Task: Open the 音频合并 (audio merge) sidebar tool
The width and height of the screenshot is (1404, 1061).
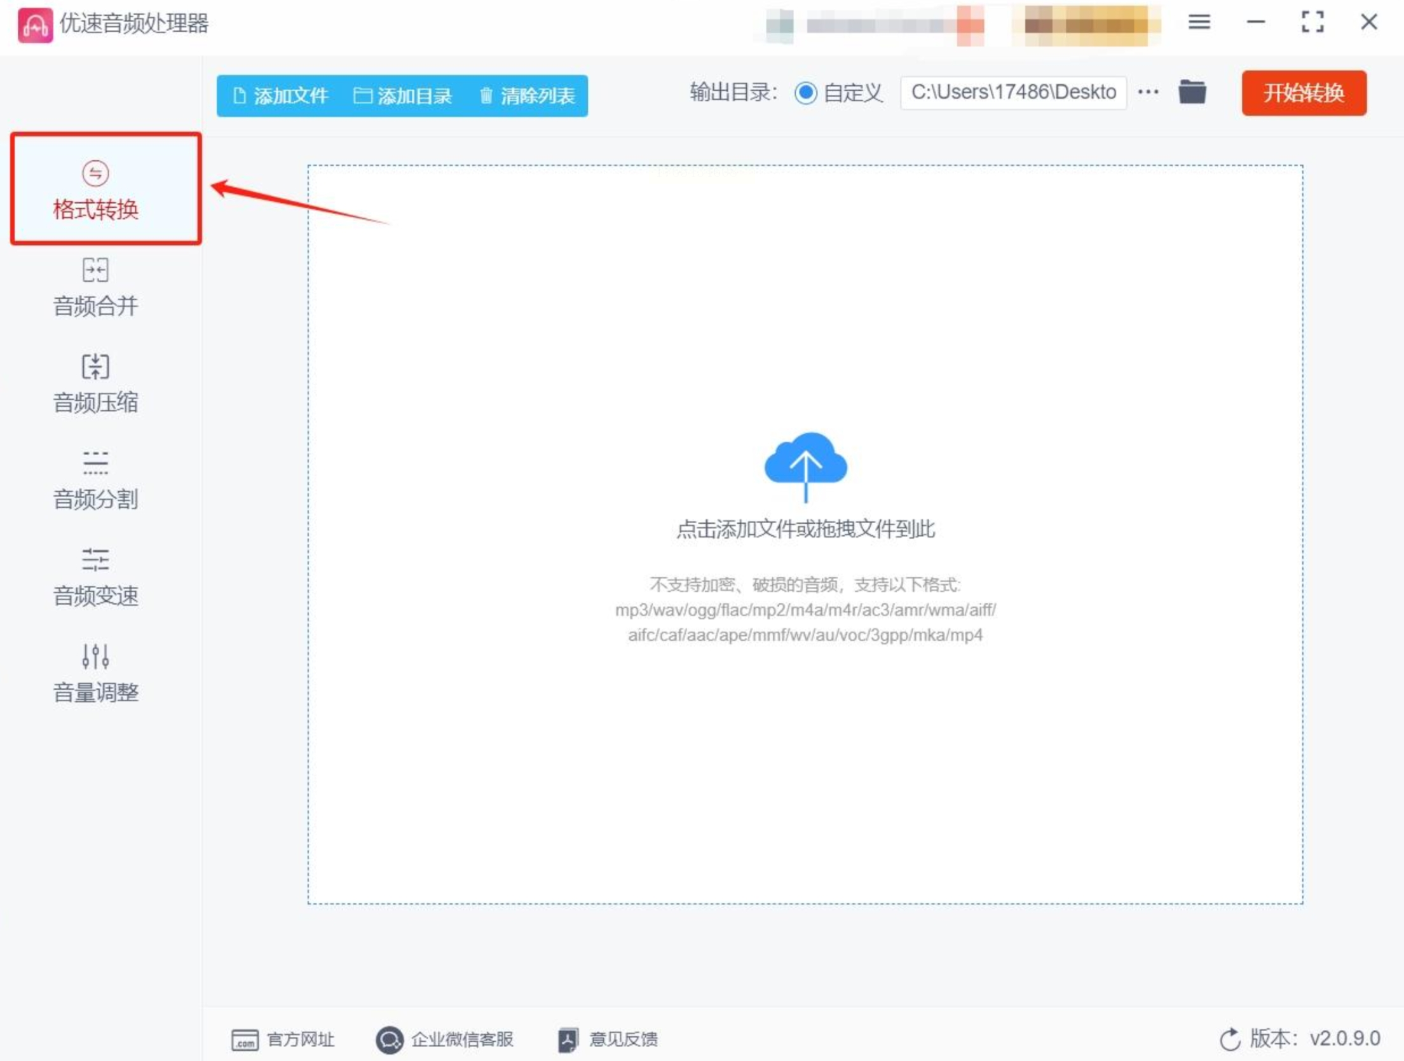Action: (95, 287)
